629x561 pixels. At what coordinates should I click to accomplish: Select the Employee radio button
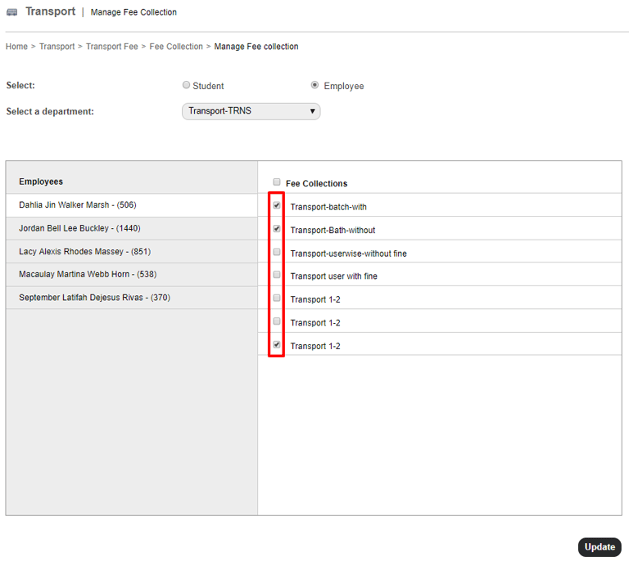(x=315, y=85)
